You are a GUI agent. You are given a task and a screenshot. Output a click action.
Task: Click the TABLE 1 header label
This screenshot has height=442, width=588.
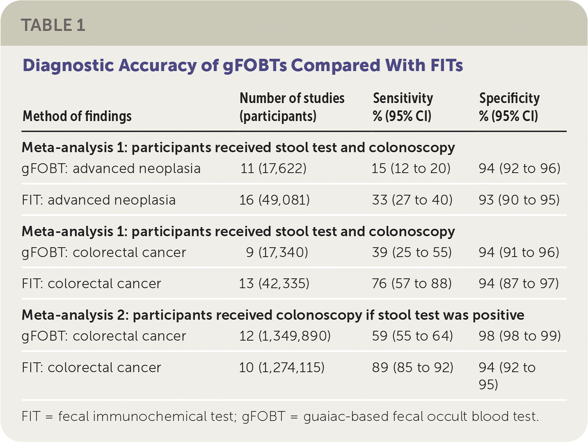[53, 25]
